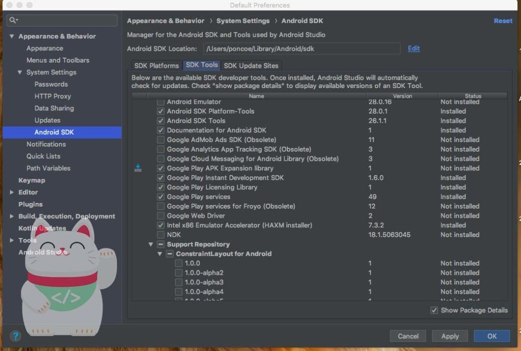This screenshot has height=351, width=521.
Task: Toggle Google Play Instant Development SDK checkbox
Action: click(x=161, y=178)
